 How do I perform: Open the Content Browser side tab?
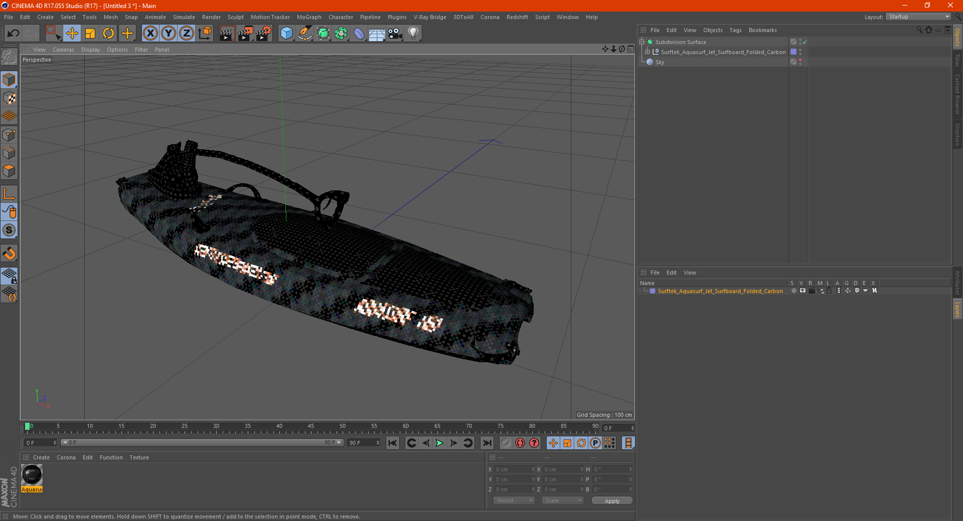[957, 94]
